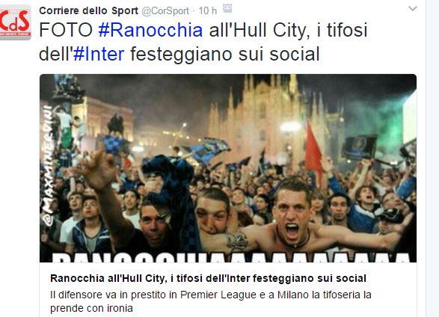Screen dimensions: 439x317
Task: Click the @MaxMinervini watermark on the photo
Action: click(48, 165)
